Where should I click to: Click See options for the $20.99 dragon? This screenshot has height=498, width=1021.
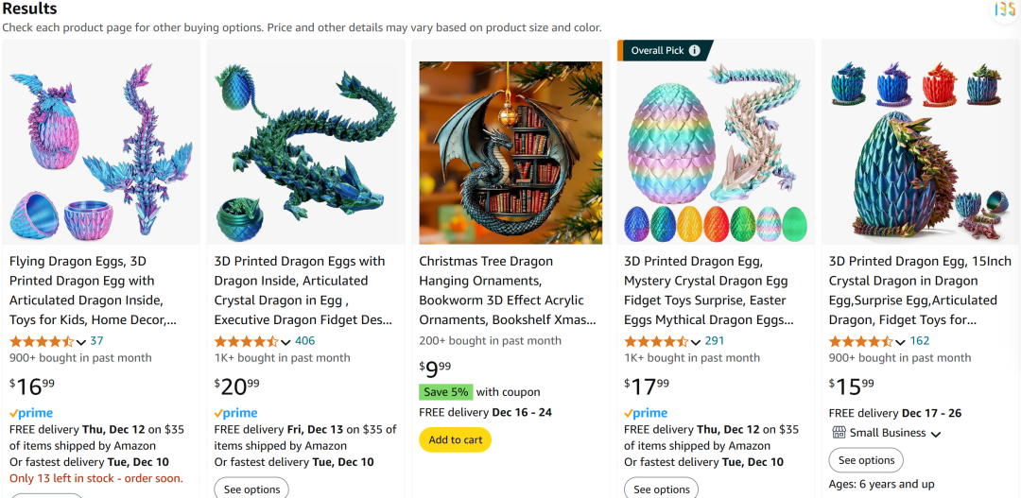[x=251, y=489]
